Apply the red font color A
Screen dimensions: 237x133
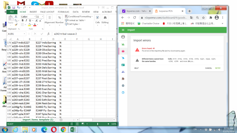35,25
